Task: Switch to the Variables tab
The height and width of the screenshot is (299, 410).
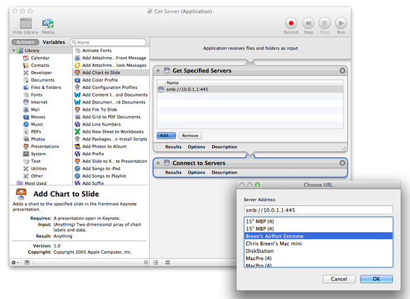Action: coord(54,42)
